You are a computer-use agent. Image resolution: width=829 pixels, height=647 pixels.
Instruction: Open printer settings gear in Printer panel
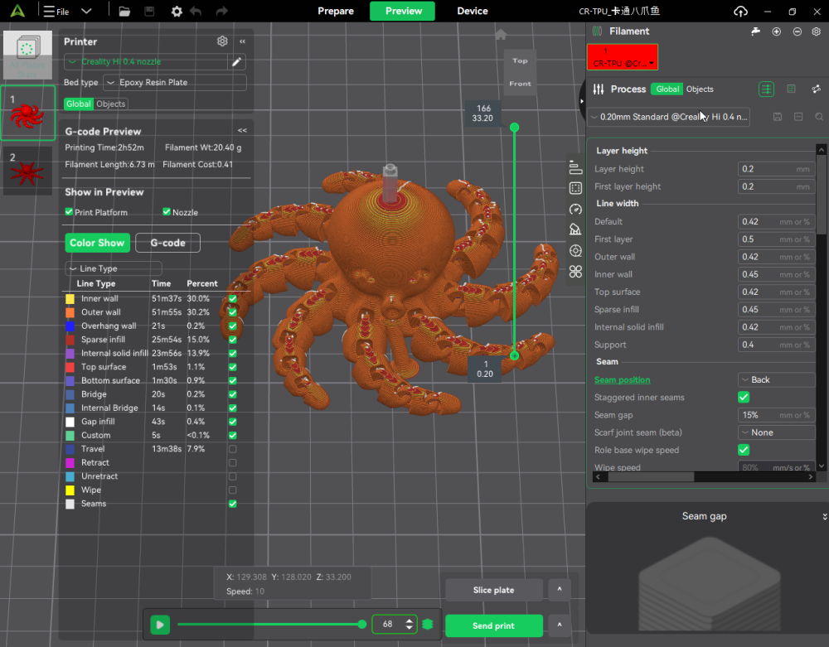[x=222, y=41]
